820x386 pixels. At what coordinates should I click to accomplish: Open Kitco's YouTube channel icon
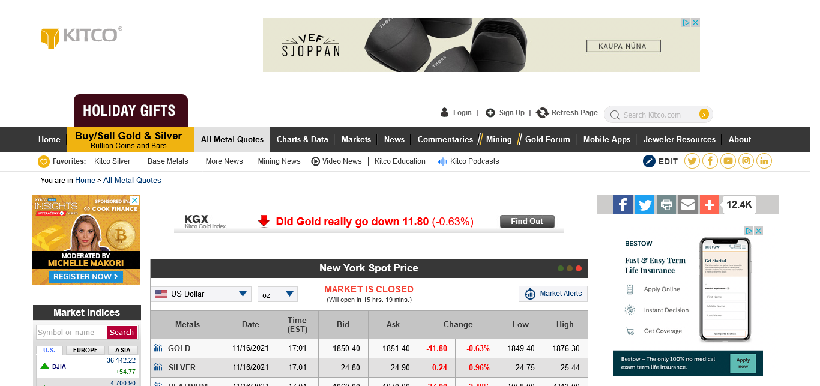tap(728, 161)
